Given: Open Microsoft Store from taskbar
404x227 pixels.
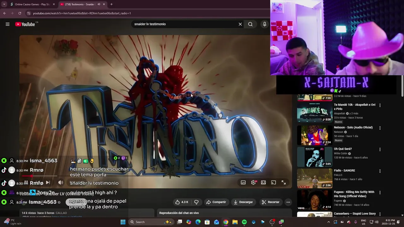Looking at the screenshot, I should [x=207, y=222].
